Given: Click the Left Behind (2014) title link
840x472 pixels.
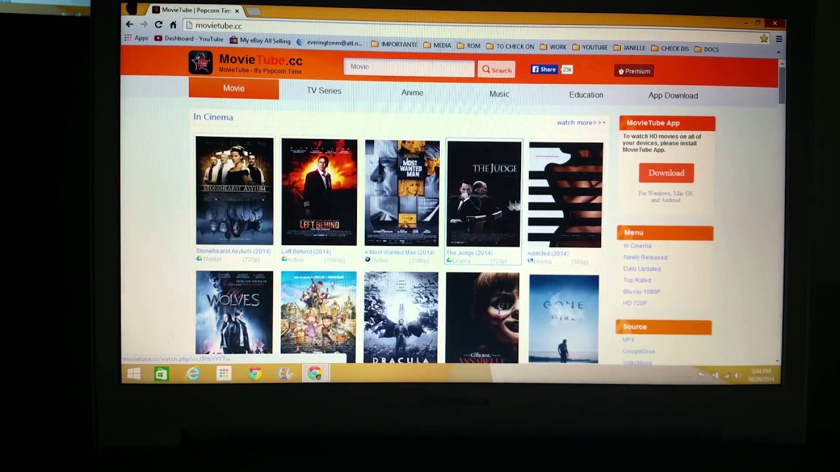Looking at the screenshot, I should 306,252.
